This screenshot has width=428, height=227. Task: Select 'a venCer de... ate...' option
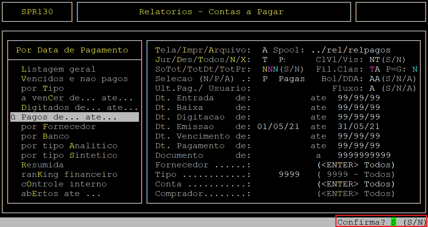click(x=77, y=98)
